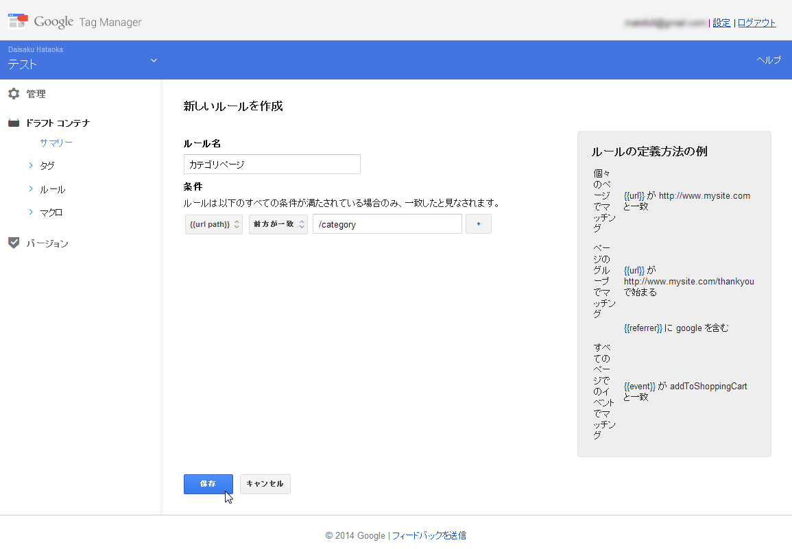Open the 前方が一致 condition operator dropdown

click(x=278, y=224)
